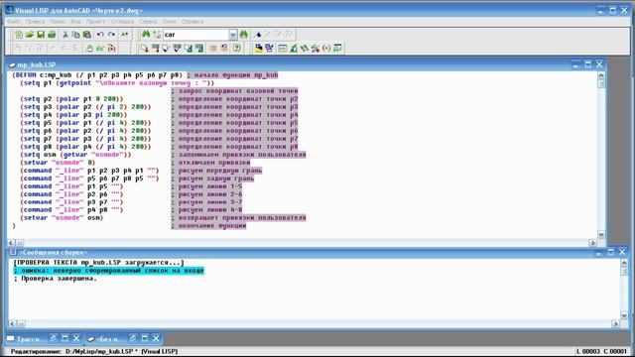The height and width of the screenshot is (357, 635).
Task: Click the comment 'рисуем заднюю грань'
Action: [x=216, y=178]
